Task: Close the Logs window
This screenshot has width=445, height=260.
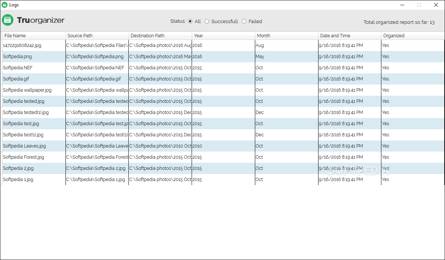Action: (436, 5)
